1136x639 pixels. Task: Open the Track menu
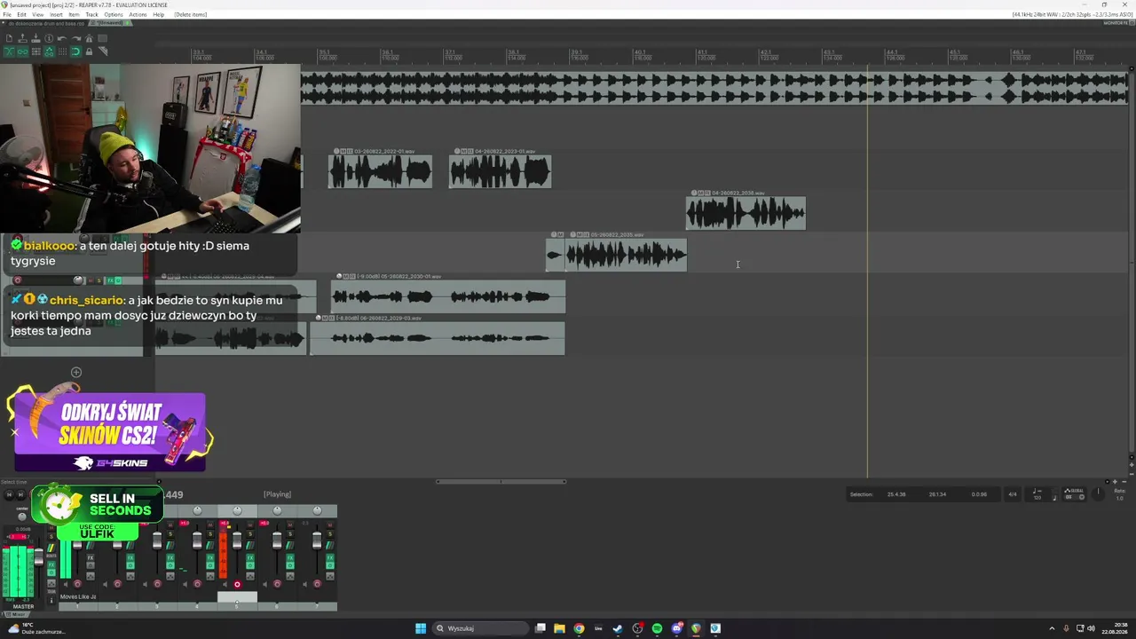click(x=91, y=14)
